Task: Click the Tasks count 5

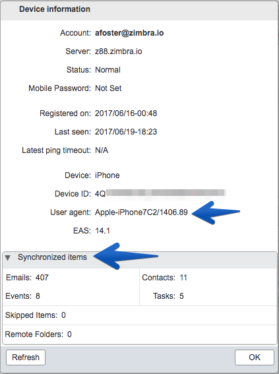Action: [181, 296]
